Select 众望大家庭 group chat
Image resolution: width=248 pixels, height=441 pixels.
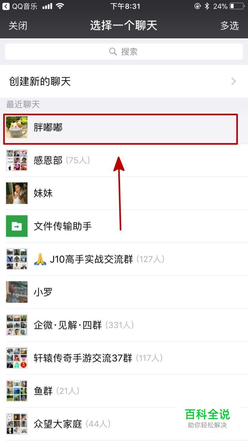pos(124,424)
